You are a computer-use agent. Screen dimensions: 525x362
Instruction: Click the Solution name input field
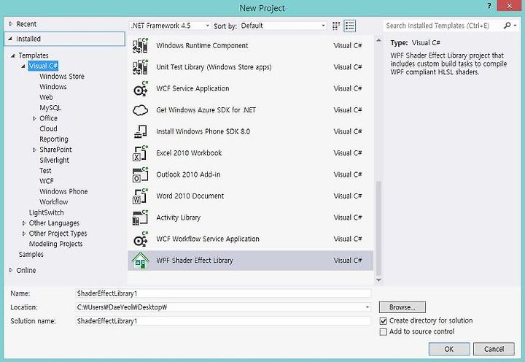pos(223,321)
